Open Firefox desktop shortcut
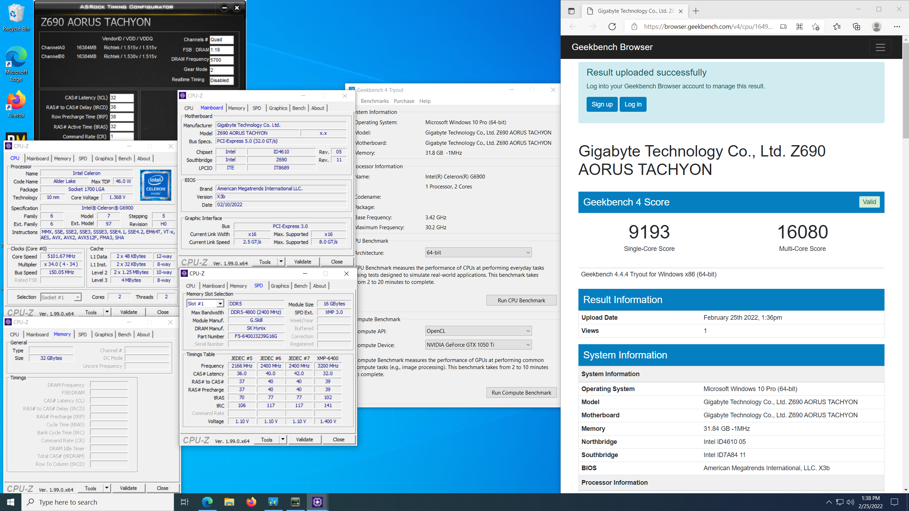This screenshot has height=511, width=909. tap(16, 104)
